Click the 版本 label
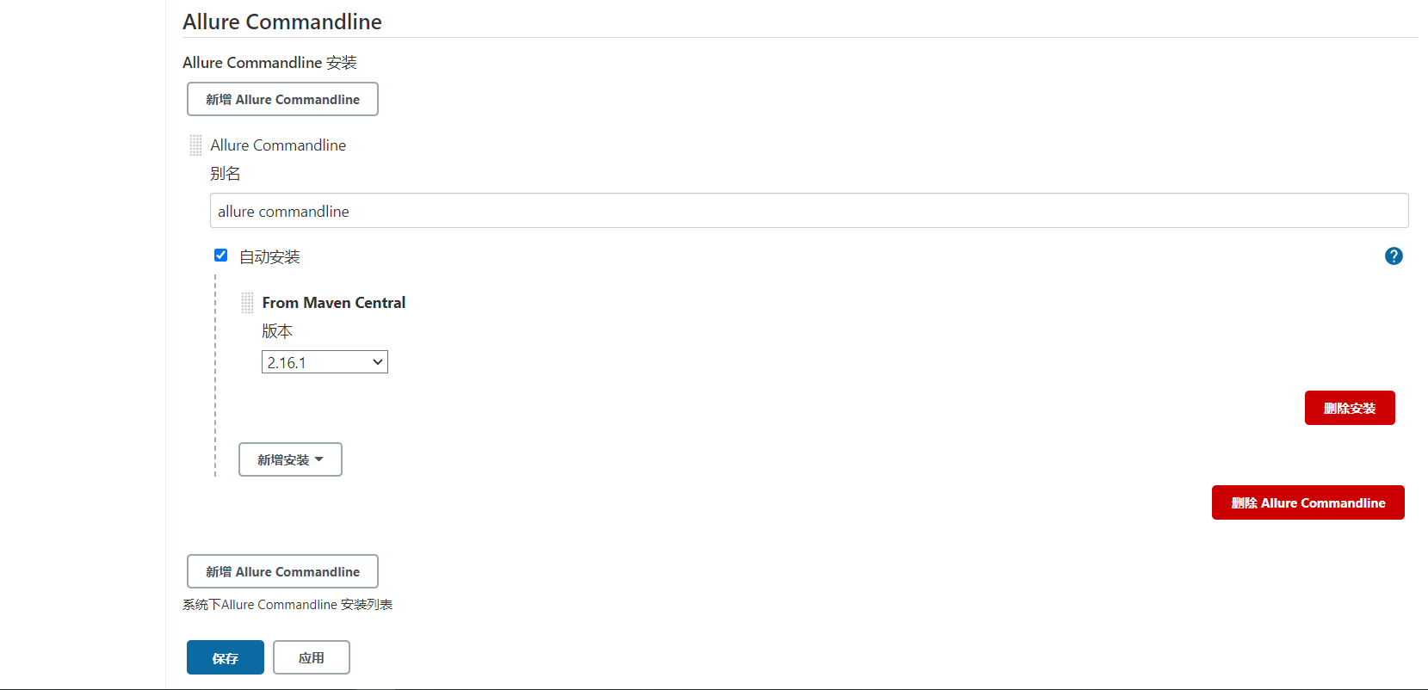The image size is (1428, 690). 277,331
